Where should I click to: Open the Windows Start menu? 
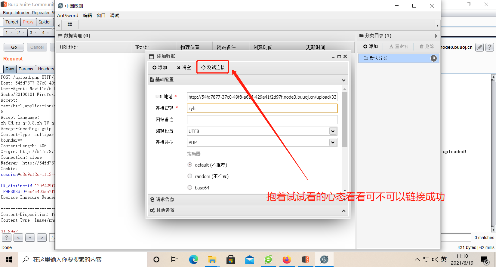[x=9, y=259]
